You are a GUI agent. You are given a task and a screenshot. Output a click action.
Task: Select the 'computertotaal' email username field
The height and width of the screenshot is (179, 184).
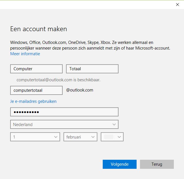coord(36,90)
